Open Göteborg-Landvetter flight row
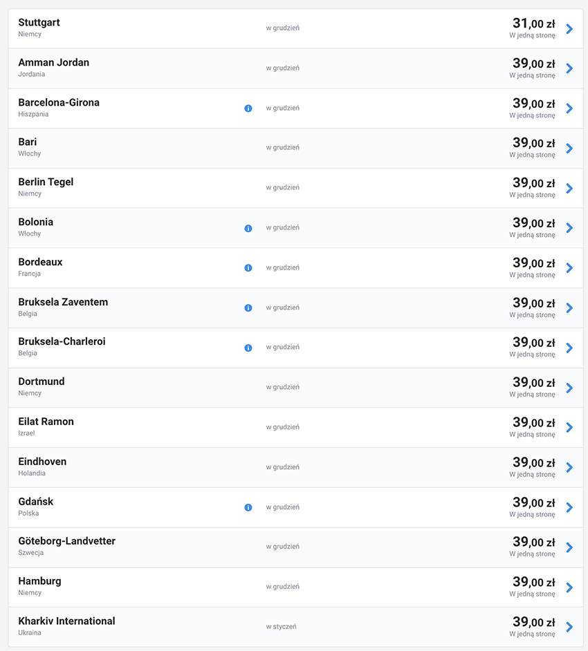The height and width of the screenshot is (651, 588). (295, 547)
